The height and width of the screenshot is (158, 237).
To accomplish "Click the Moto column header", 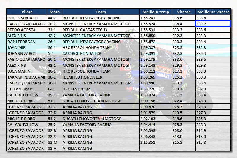I will tap(55, 12).
